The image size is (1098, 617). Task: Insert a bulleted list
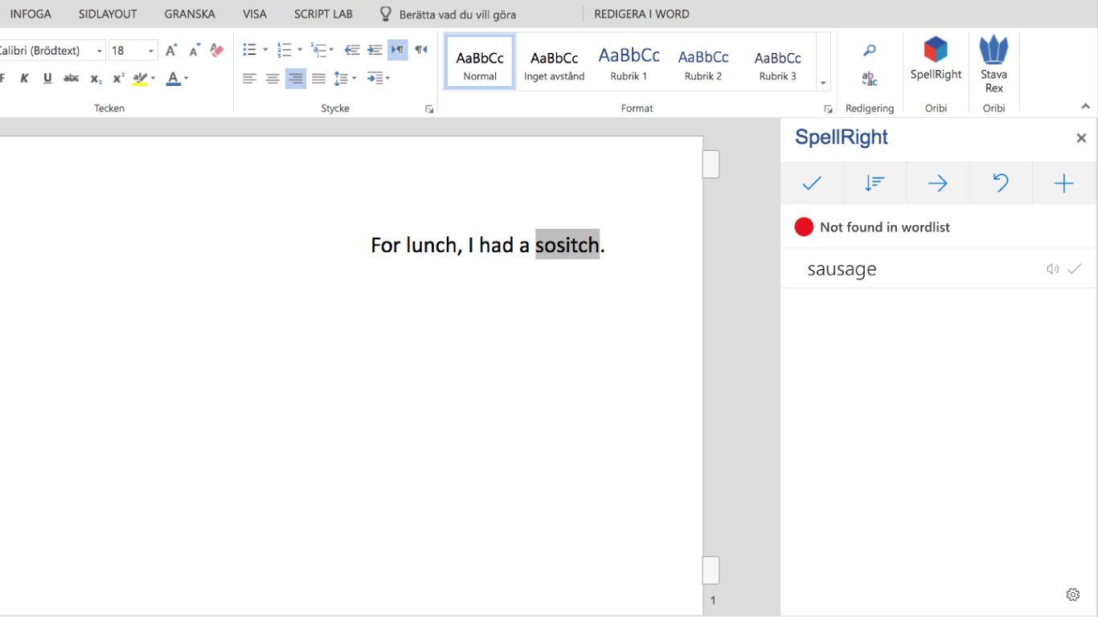click(249, 50)
